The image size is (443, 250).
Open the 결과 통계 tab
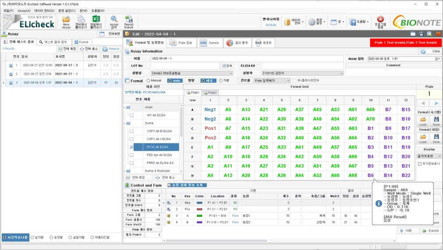237,42
